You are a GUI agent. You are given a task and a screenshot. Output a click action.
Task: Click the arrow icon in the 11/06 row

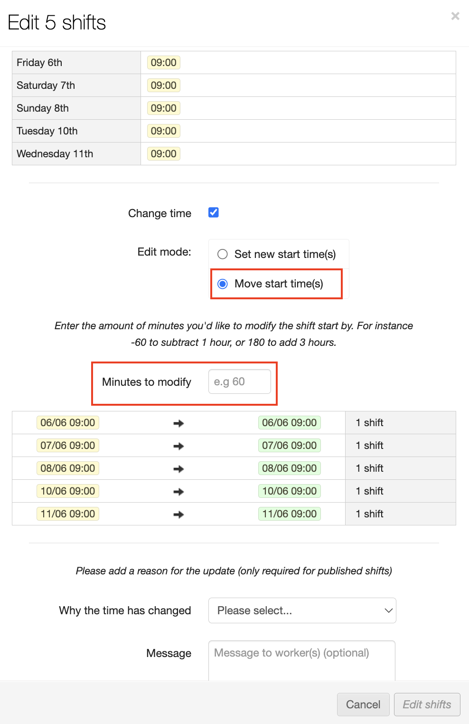(178, 514)
